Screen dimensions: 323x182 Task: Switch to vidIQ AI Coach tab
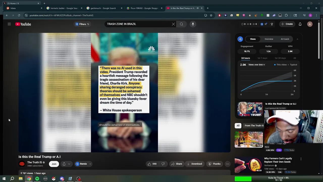[285, 39]
